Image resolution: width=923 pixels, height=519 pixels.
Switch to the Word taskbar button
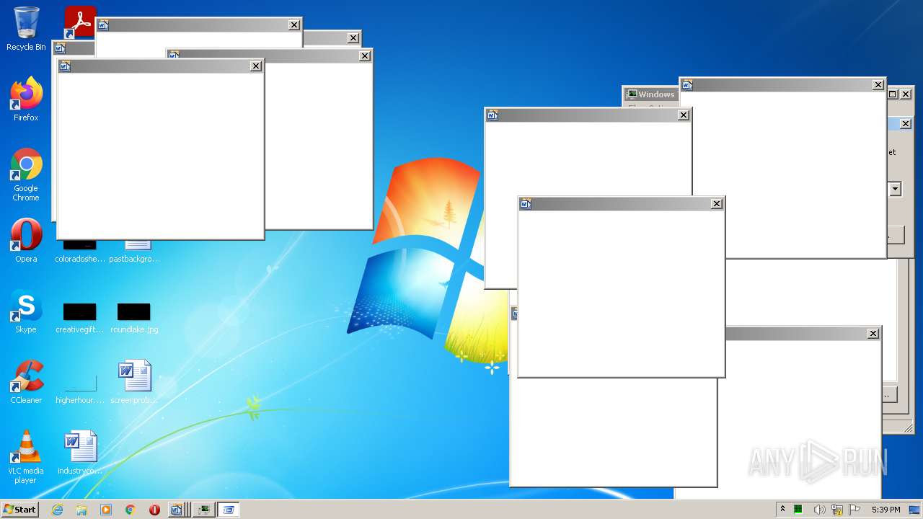(177, 510)
